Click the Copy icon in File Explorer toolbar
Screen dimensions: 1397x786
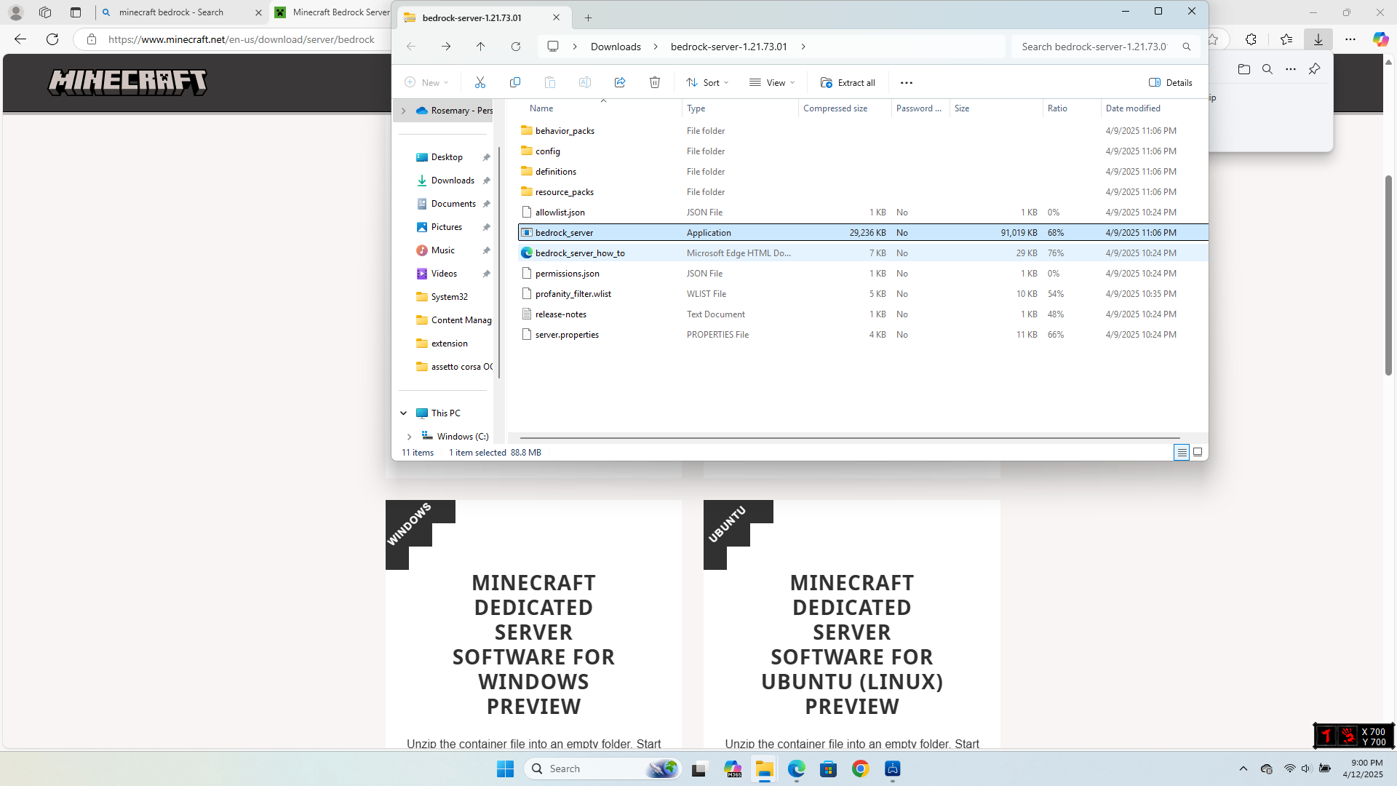tap(515, 83)
